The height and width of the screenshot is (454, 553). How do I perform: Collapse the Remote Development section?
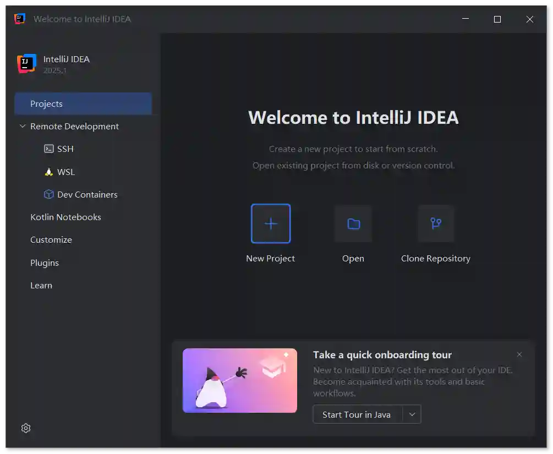pos(23,127)
